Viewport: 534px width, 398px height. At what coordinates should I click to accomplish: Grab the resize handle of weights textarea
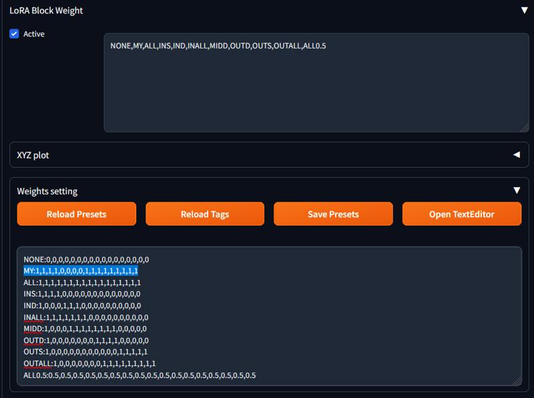(517, 381)
